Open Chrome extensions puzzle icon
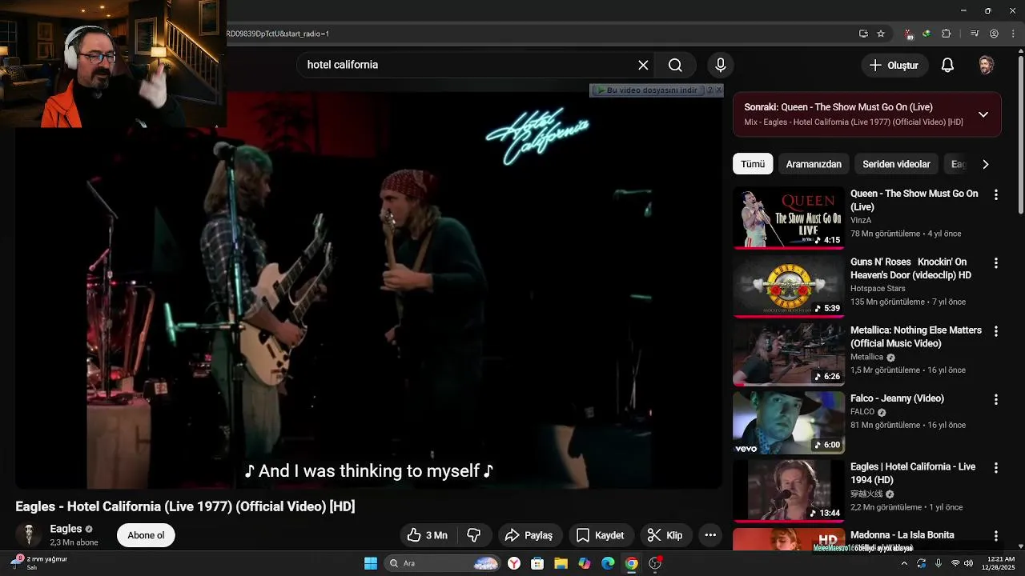1025x576 pixels. 946,34
